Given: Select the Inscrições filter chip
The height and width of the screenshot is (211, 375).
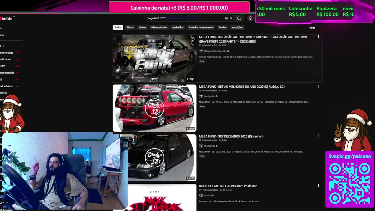Looking at the screenshot, I should (x=237, y=28).
